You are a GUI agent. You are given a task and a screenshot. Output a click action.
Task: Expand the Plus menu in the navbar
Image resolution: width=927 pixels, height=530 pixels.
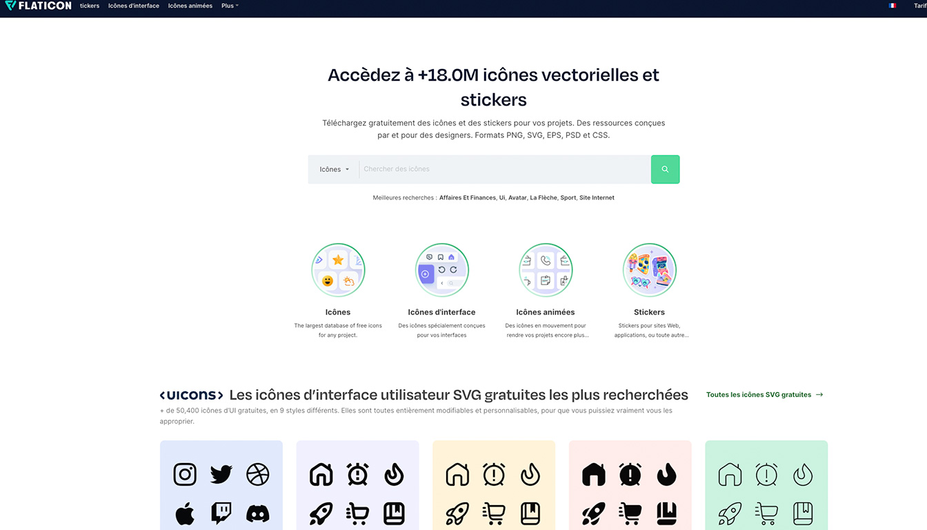point(229,6)
